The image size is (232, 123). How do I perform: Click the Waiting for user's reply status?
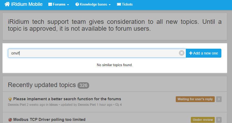pyautogui.click(x=195, y=99)
